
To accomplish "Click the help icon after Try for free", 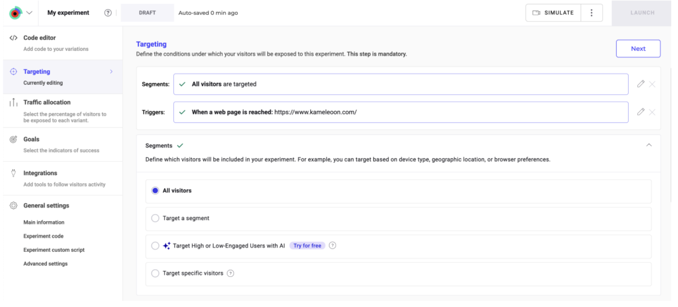I will pos(332,245).
